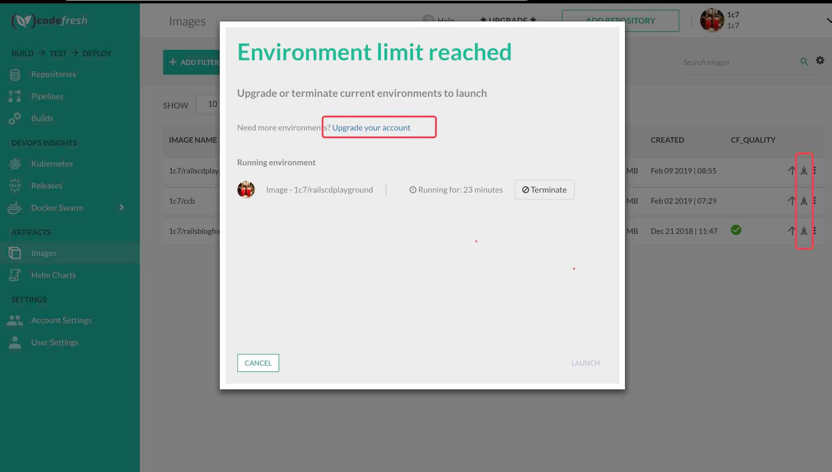The width and height of the screenshot is (832, 472).
Task: Expand the Docker Swarm chevron
Action: (121, 208)
